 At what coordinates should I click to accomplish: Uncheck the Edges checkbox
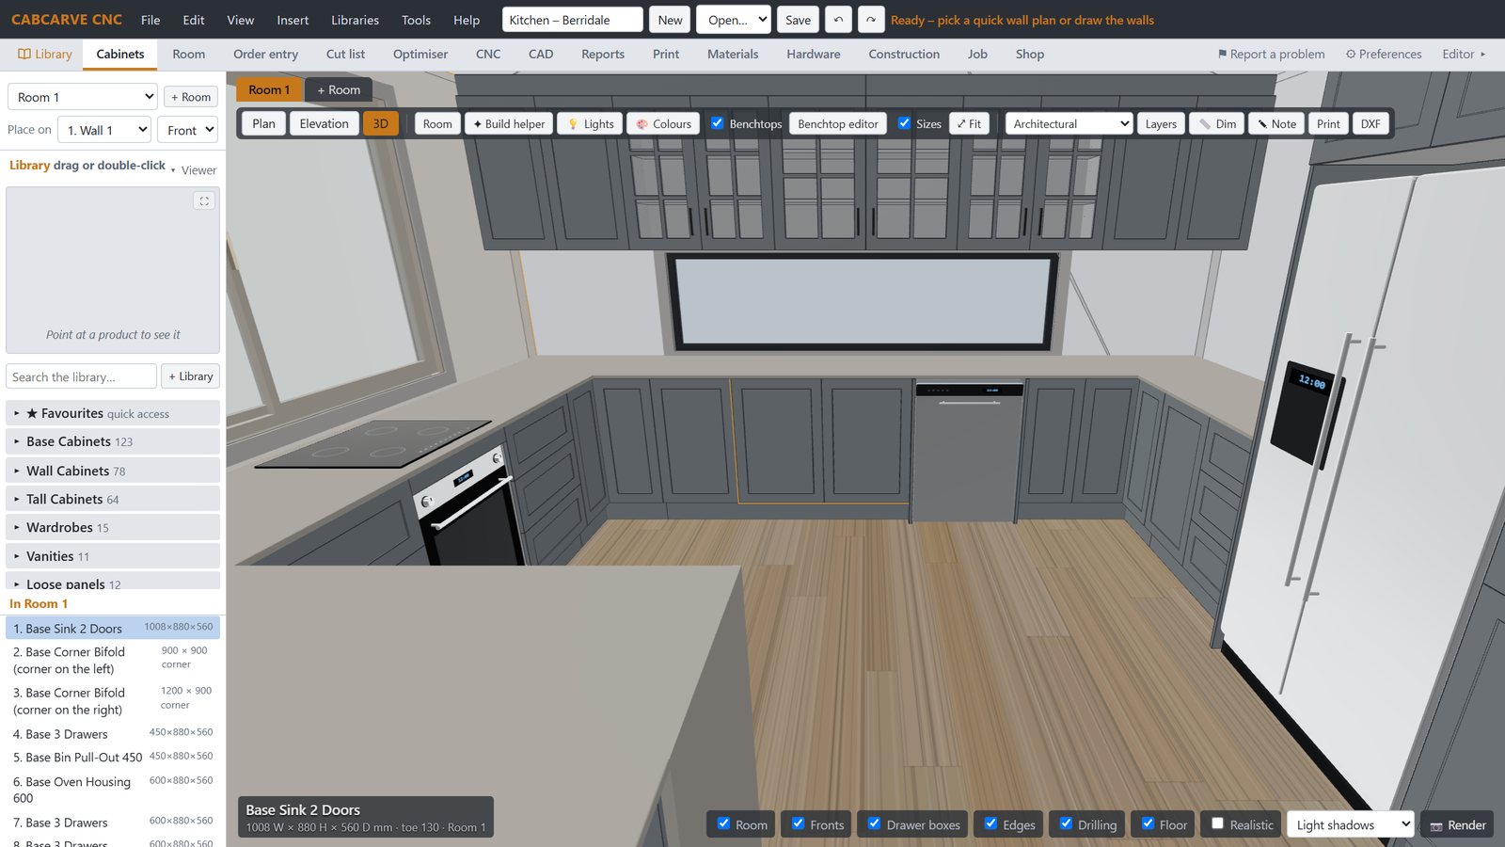[990, 823]
